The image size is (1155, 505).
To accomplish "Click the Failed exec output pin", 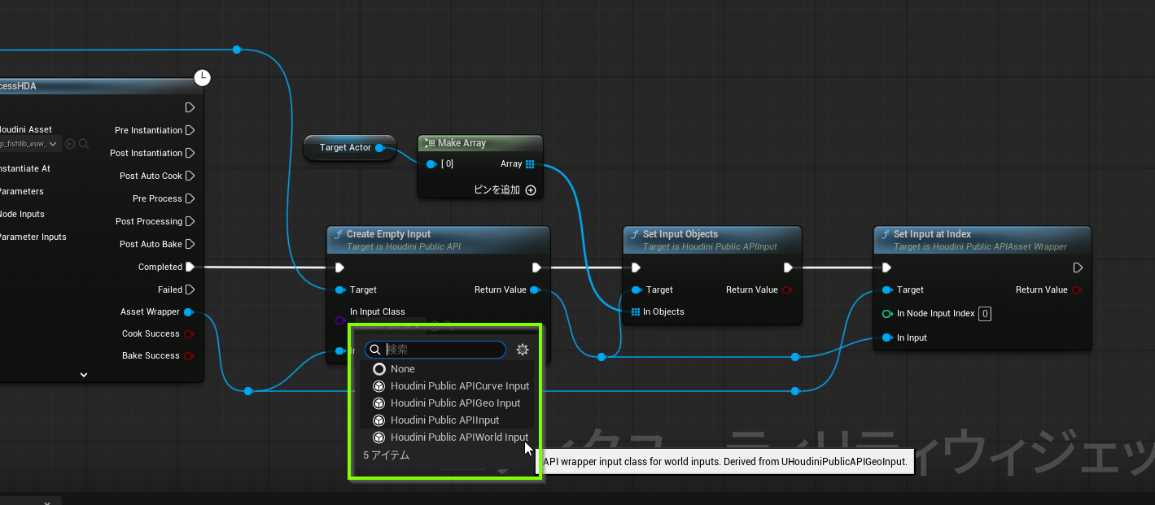I will (190, 290).
